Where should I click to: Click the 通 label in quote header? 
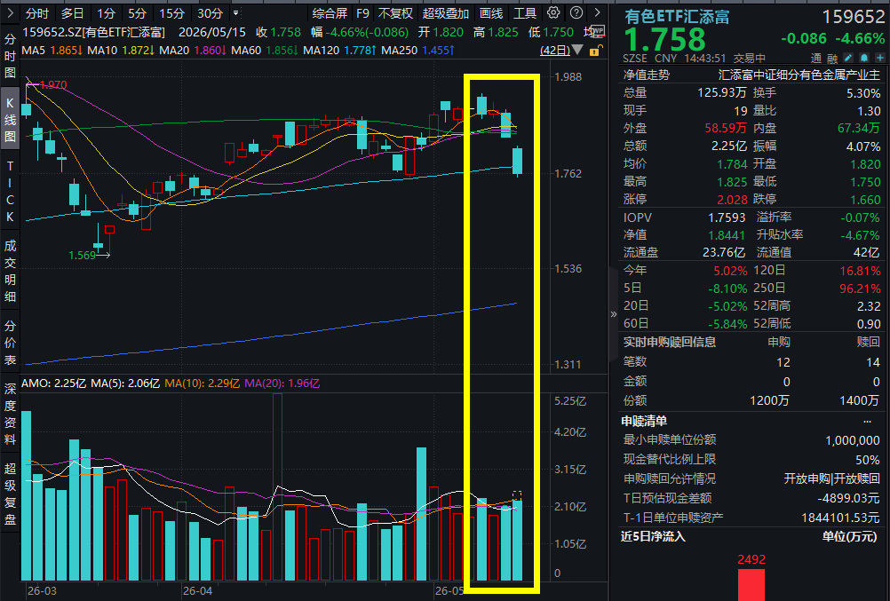point(816,59)
